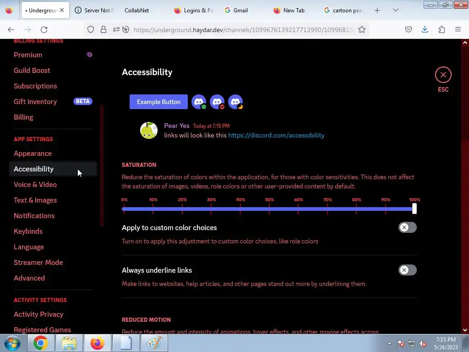Launch Chrome from the taskbar
The image size is (469, 352).
41,343
